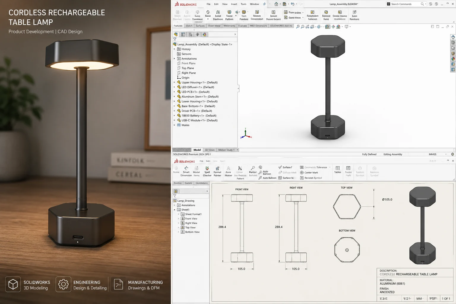The width and height of the screenshot is (456, 304).
Task: Click the lamp model in assembly viewport
Action: point(328,87)
